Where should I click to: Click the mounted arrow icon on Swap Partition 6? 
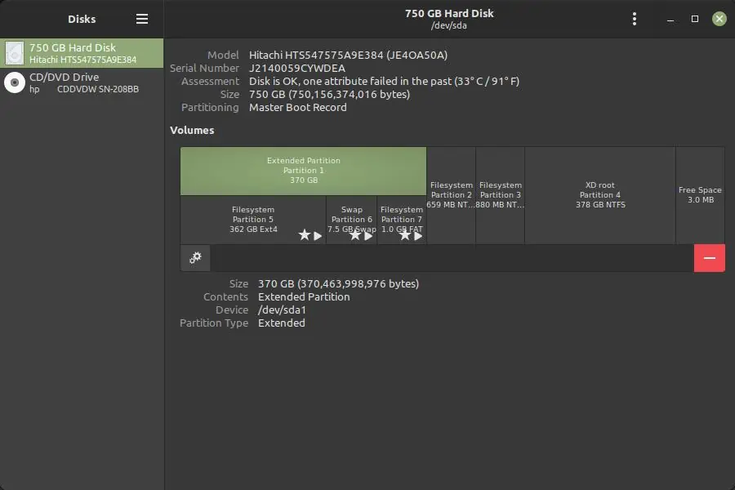[368, 235]
